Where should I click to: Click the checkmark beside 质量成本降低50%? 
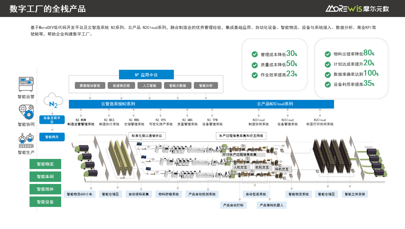coord(255,65)
